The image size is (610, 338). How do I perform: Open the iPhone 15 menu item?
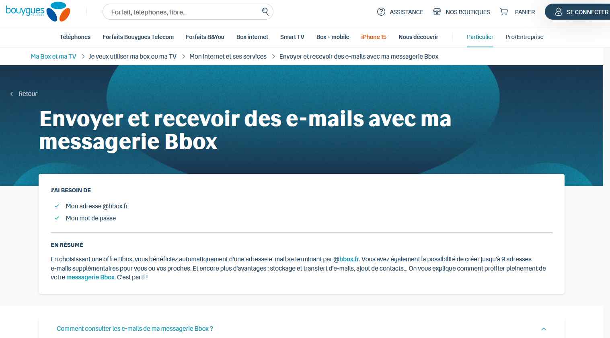374,37
